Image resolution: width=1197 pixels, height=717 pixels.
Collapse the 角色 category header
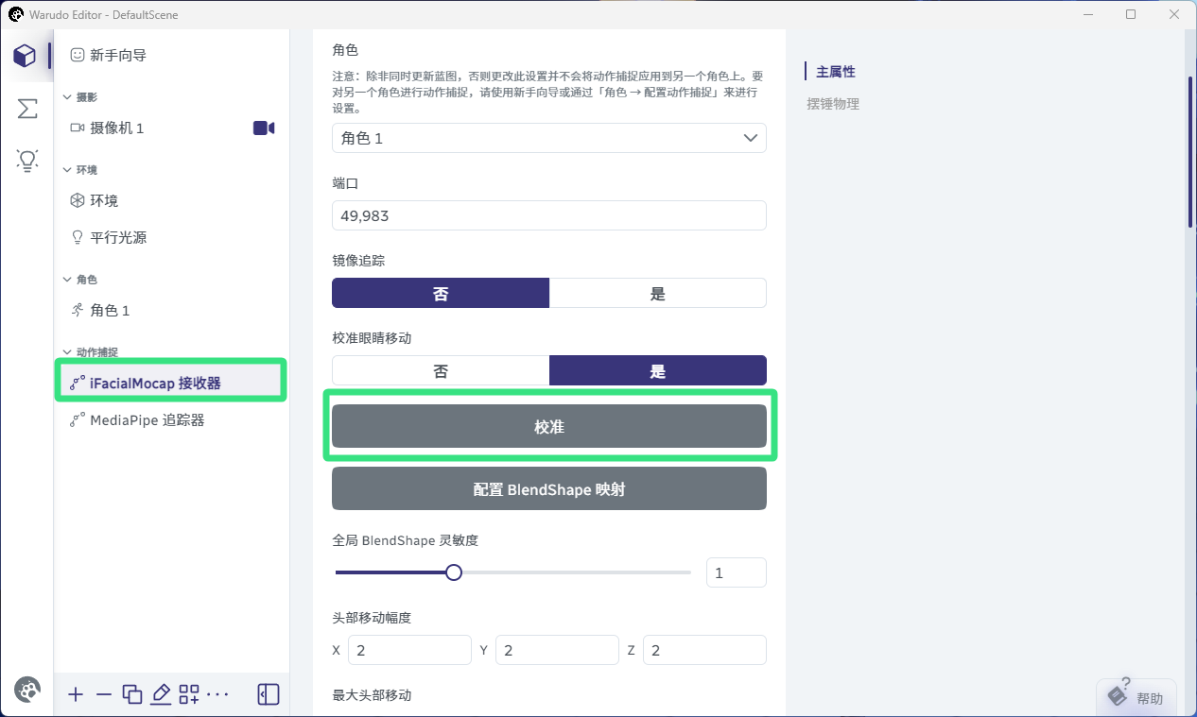[x=79, y=280]
